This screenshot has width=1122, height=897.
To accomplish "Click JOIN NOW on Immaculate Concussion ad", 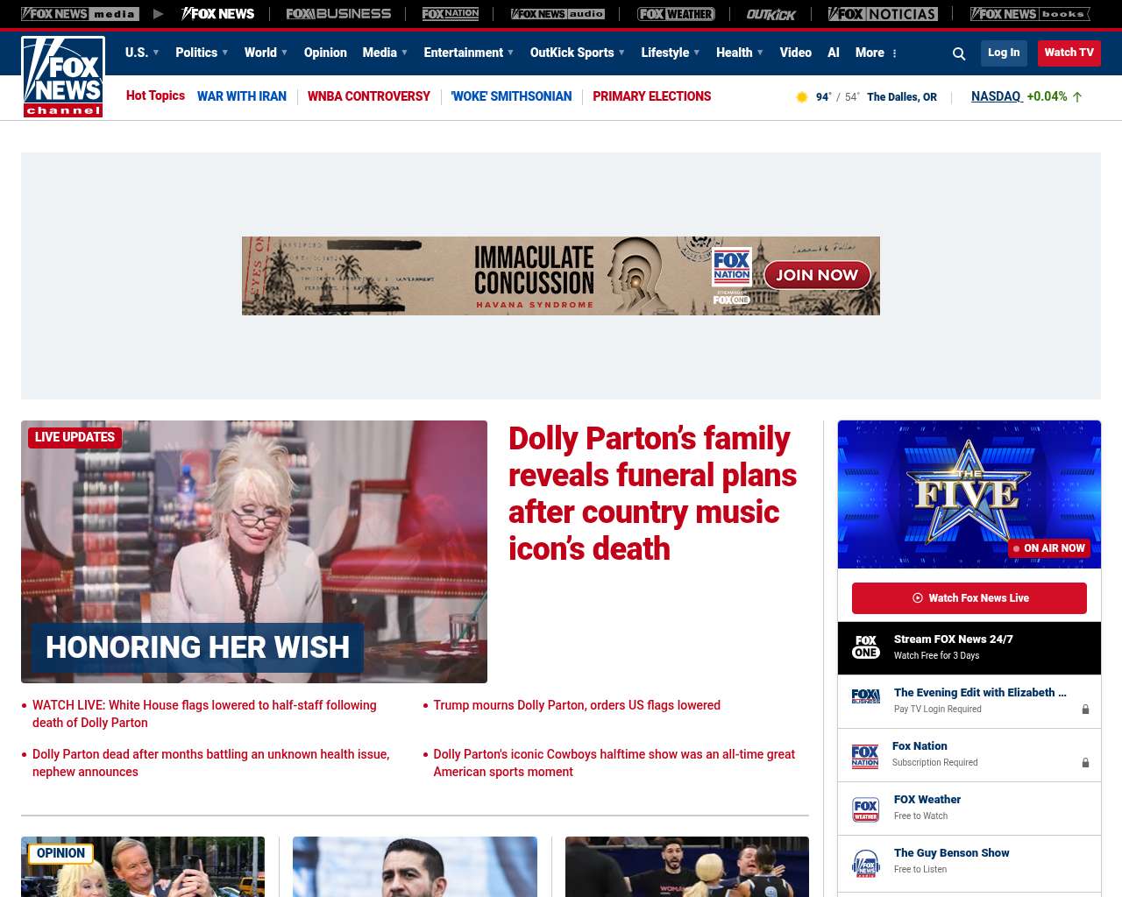I will coord(817,275).
